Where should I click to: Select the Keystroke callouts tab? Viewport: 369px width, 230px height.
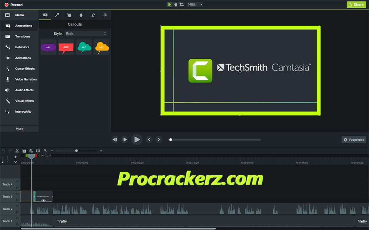click(x=105, y=15)
